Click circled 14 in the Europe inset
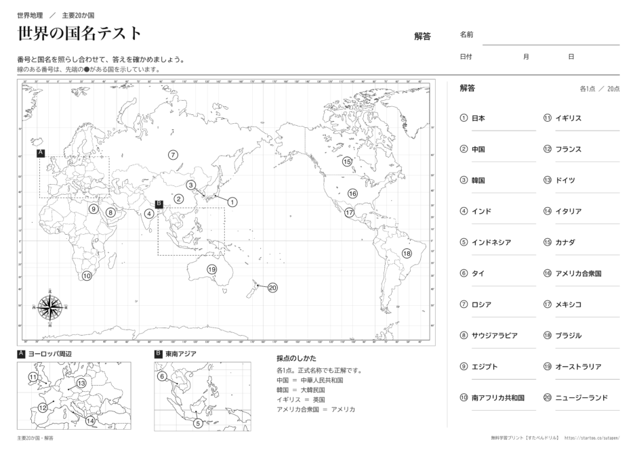637x450 pixels. (x=90, y=421)
